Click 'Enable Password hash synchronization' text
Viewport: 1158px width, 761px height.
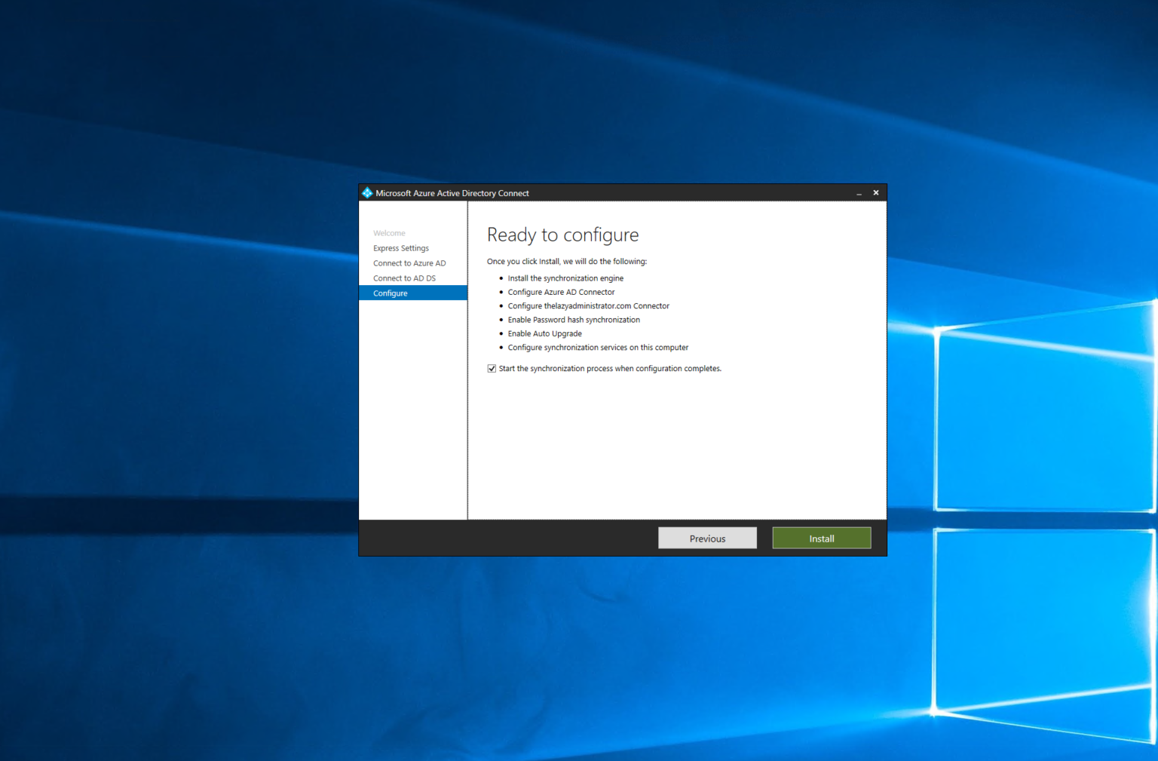pyautogui.click(x=574, y=320)
